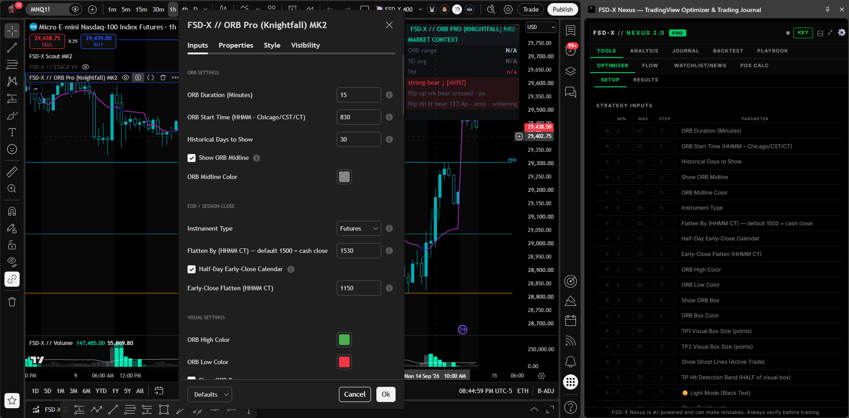Delete drawings with the left toolbar trash icon
Image resolution: width=849 pixels, height=418 pixels.
click(12, 302)
